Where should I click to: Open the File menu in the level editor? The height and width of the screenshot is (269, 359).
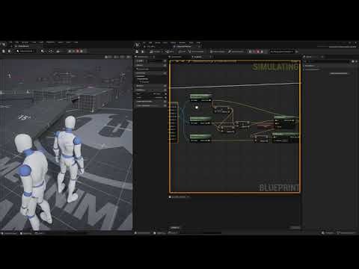[10, 43]
